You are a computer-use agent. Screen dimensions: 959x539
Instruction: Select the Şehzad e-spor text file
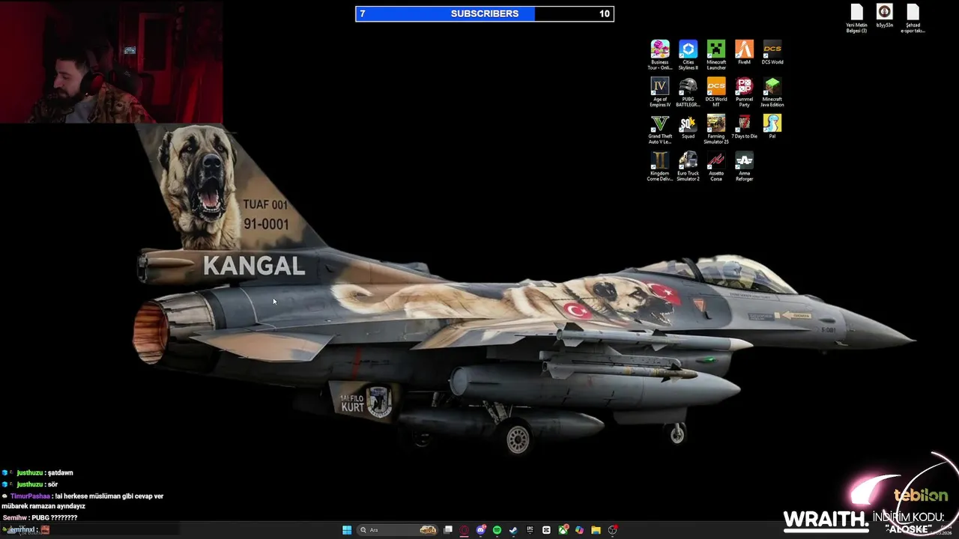click(913, 18)
